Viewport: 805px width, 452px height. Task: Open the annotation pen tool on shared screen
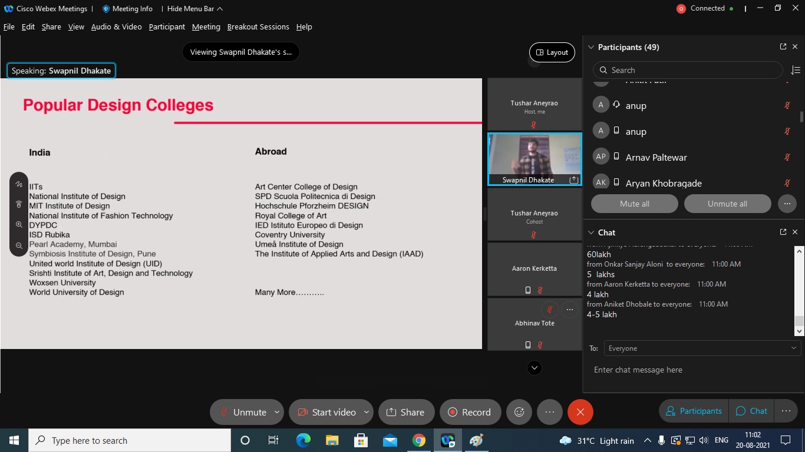pyautogui.click(x=19, y=184)
